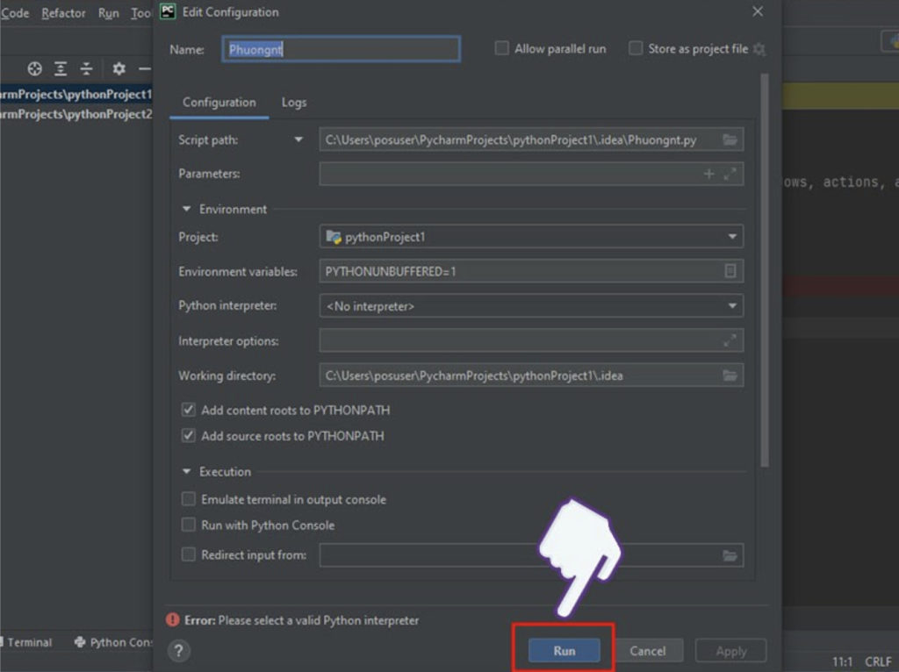Edit environment variables list icon
The image size is (899, 672).
730,271
